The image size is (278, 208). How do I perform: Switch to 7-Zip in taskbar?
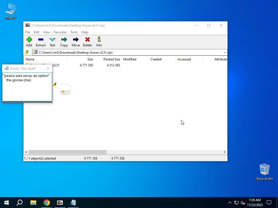point(60,203)
